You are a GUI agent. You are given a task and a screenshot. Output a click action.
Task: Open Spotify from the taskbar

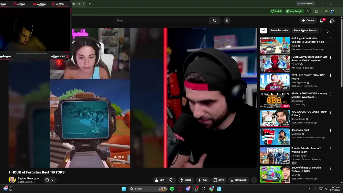click(172, 189)
